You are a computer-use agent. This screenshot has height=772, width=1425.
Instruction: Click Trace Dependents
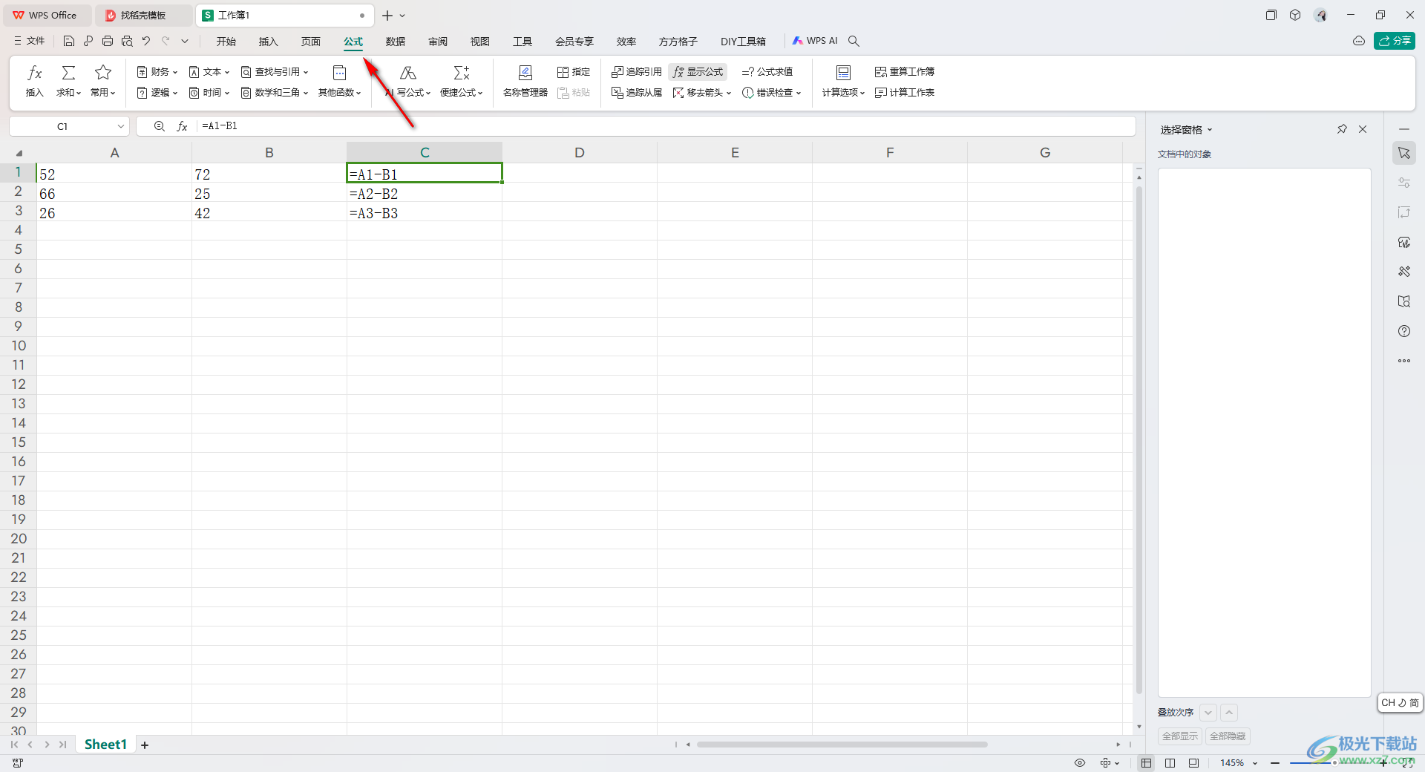click(x=637, y=93)
